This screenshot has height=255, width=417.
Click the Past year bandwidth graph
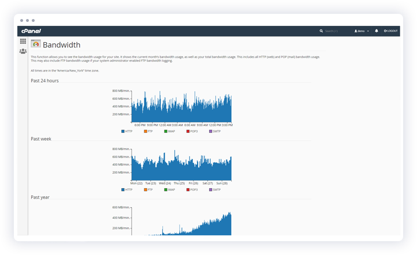[x=181, y=222]
